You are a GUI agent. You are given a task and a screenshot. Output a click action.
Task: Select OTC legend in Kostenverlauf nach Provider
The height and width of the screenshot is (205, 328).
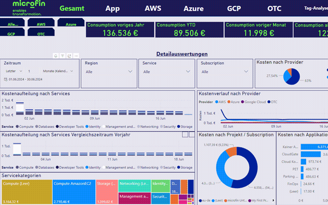[272, 102]
